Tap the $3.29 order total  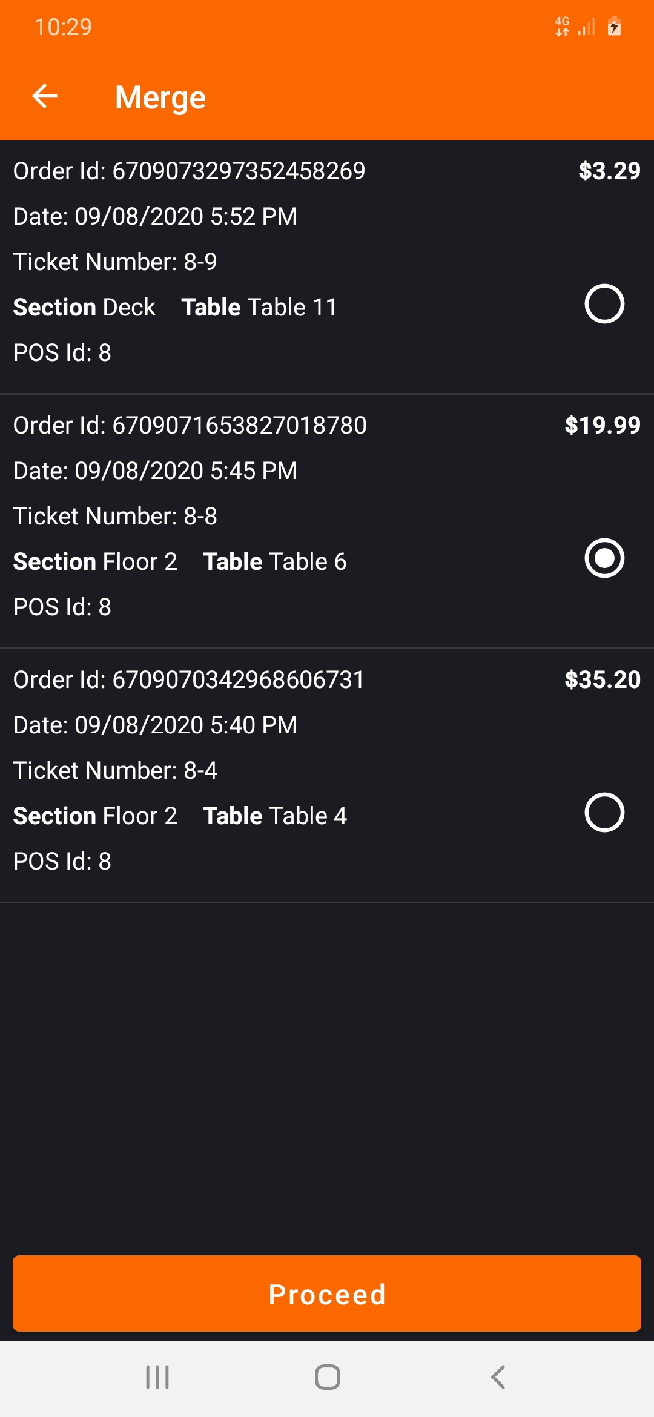609,171
